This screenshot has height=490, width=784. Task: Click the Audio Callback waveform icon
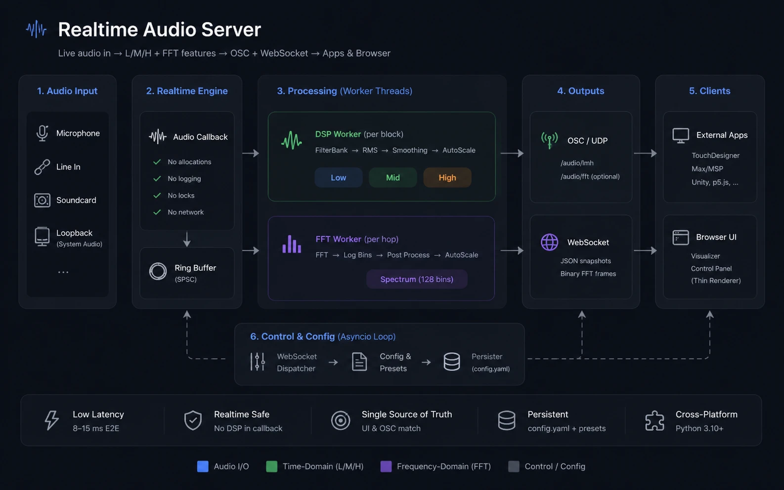click(158, 136)
